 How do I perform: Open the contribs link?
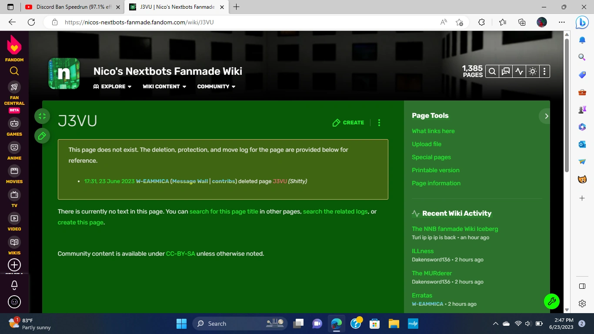(x=224, y=181)
